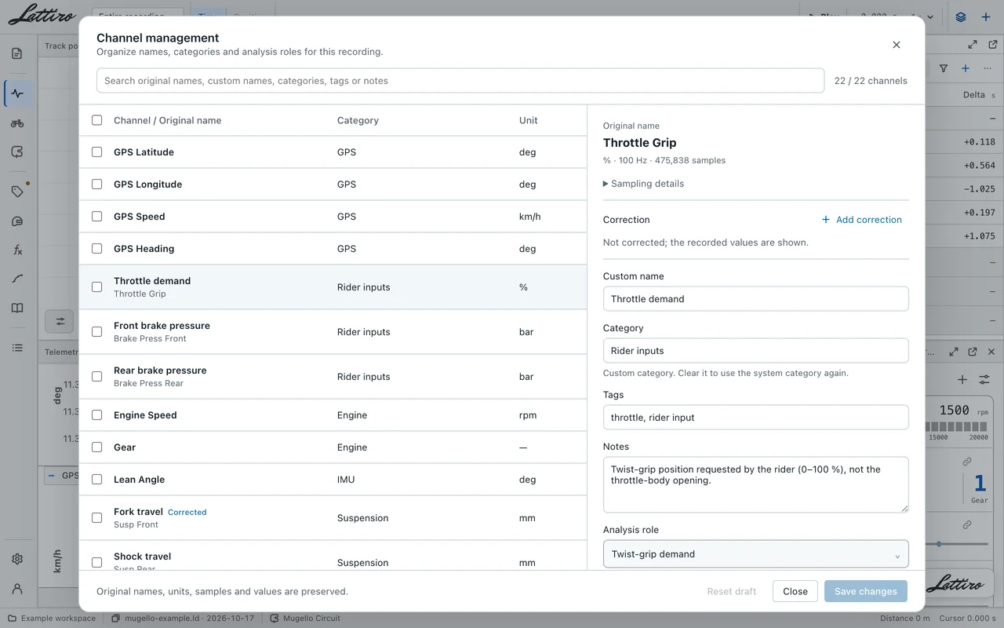1004x628 pixels.
Task: Click the Tags input field
Action: tap(755, 418)
